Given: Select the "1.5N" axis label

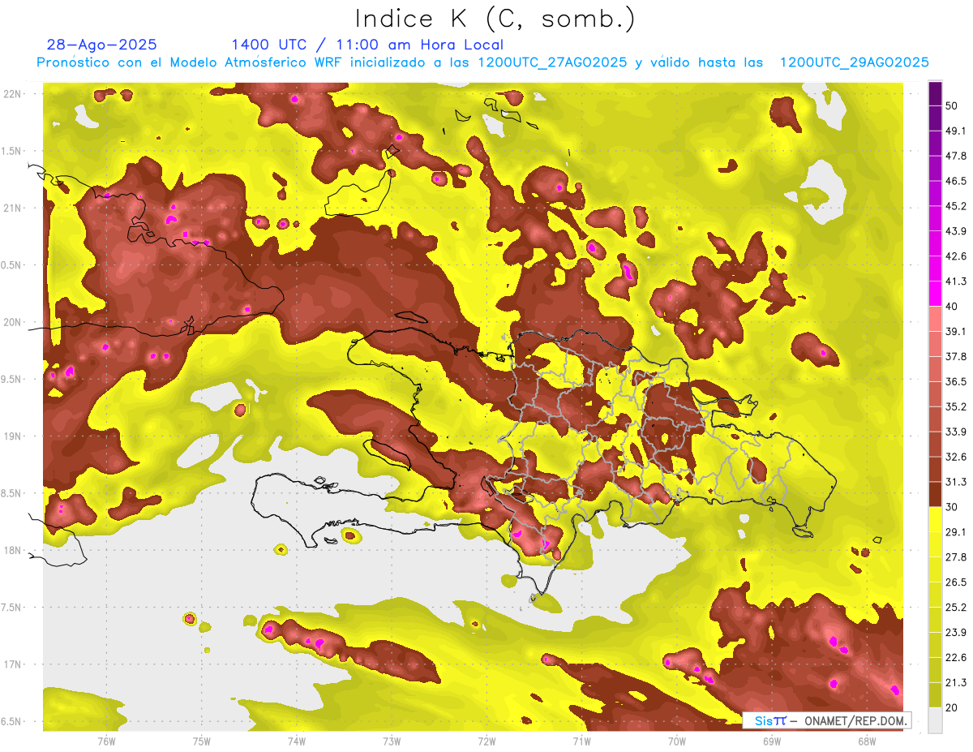Looking at the screenshot, I should tap(11, 151).
